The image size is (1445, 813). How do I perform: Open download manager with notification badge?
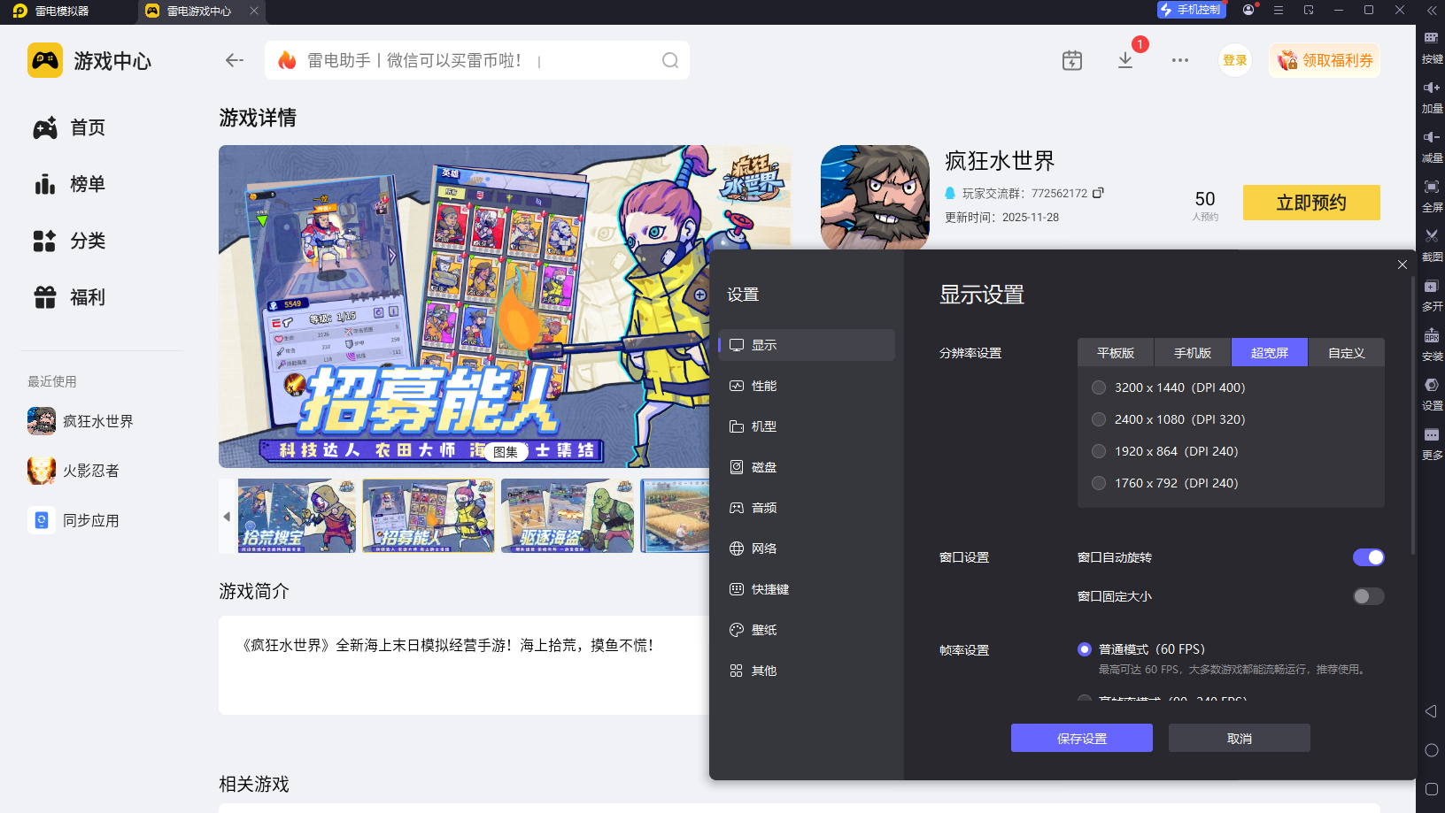[x=1125, y=60]
